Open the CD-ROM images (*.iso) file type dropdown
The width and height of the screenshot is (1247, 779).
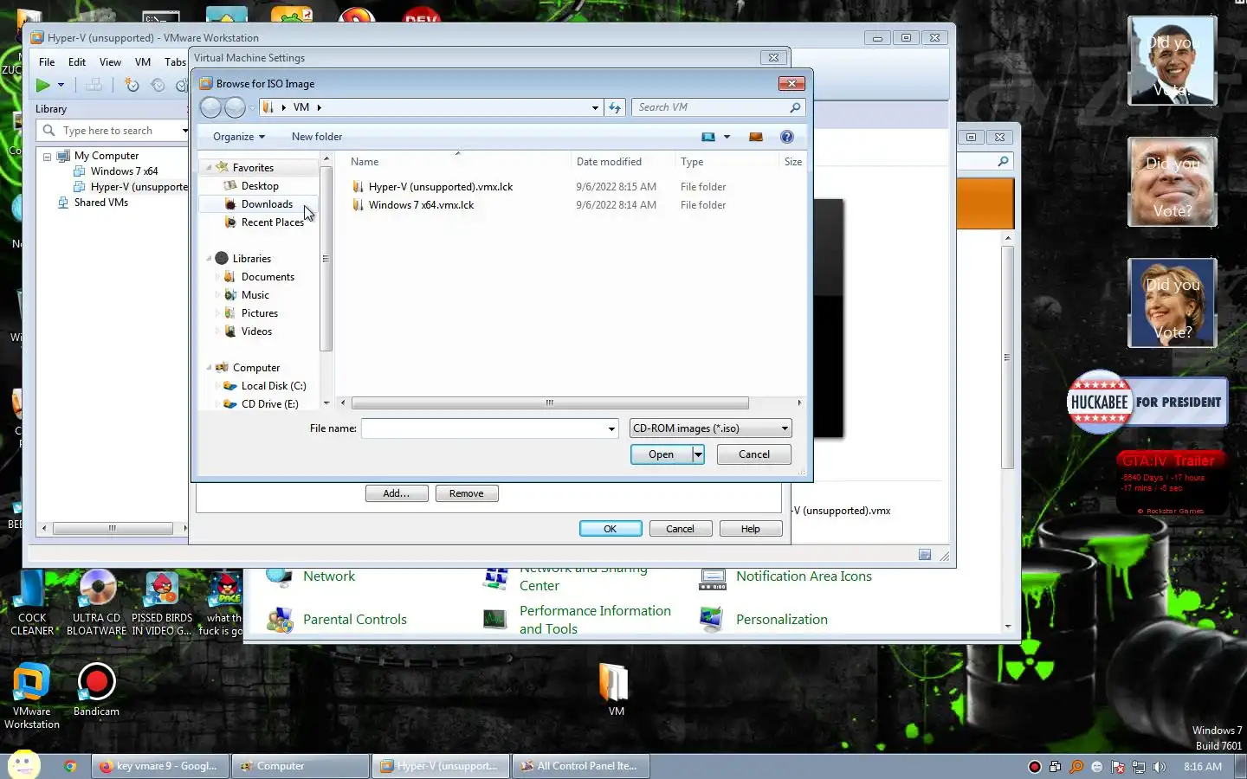(x=710, y=428)
